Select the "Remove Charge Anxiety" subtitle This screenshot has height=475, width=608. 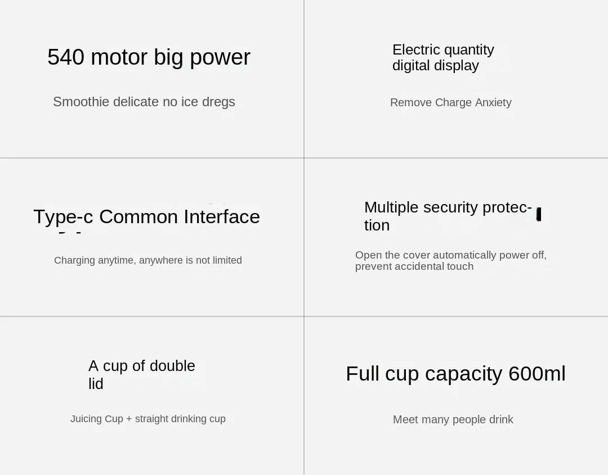coord(450,102)
